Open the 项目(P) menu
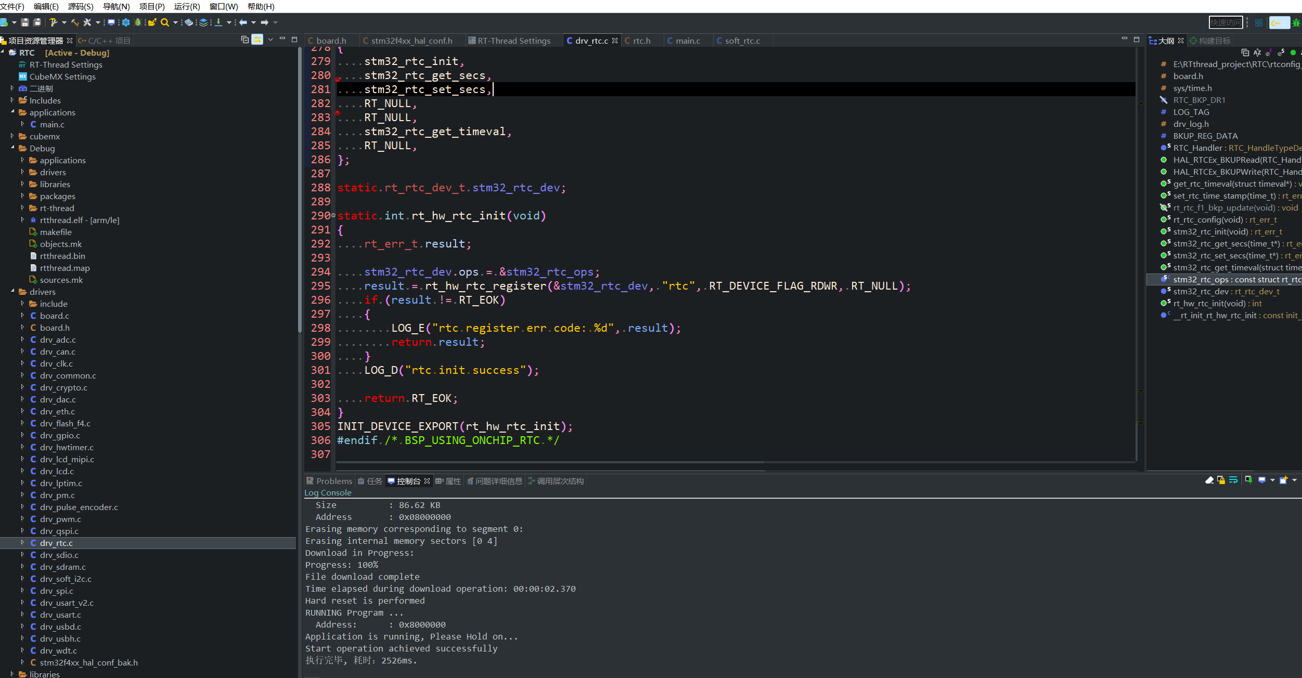Viewport: 1302px width, 678px height. tap(151, 6)
